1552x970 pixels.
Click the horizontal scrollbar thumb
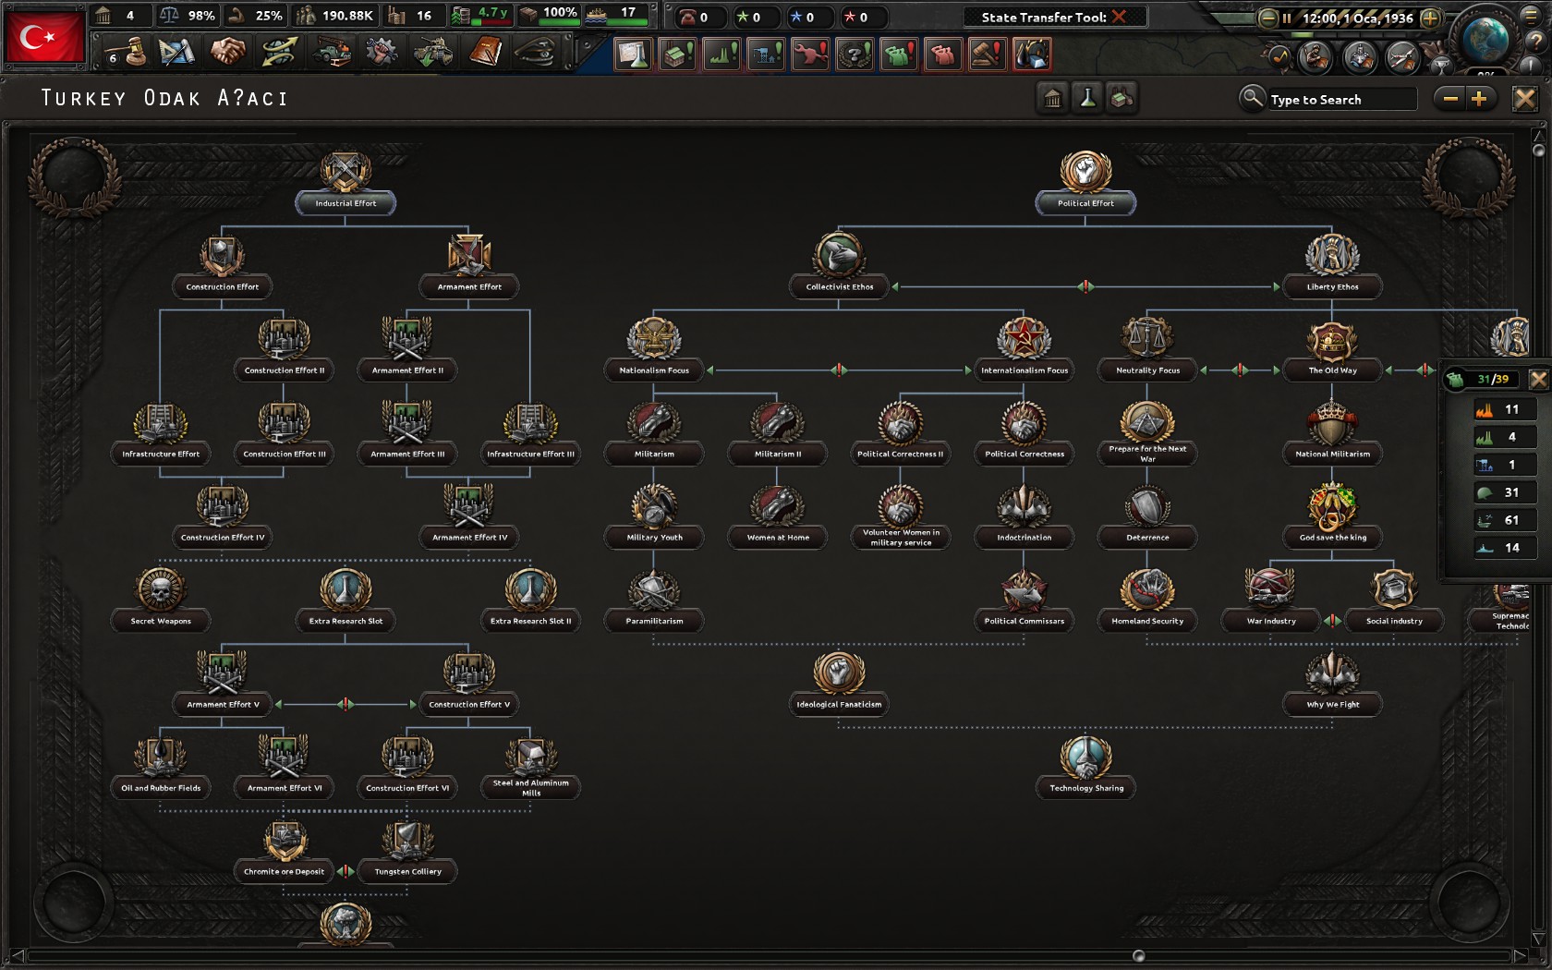(x=1138, y=955)
